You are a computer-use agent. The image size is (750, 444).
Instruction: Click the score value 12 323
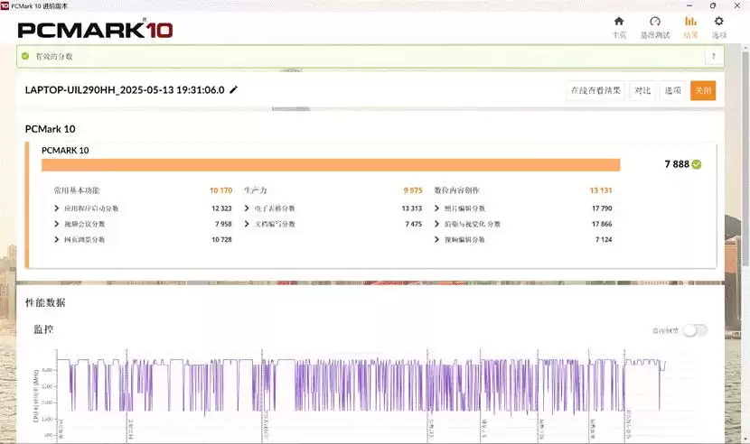tap(221, 208)
